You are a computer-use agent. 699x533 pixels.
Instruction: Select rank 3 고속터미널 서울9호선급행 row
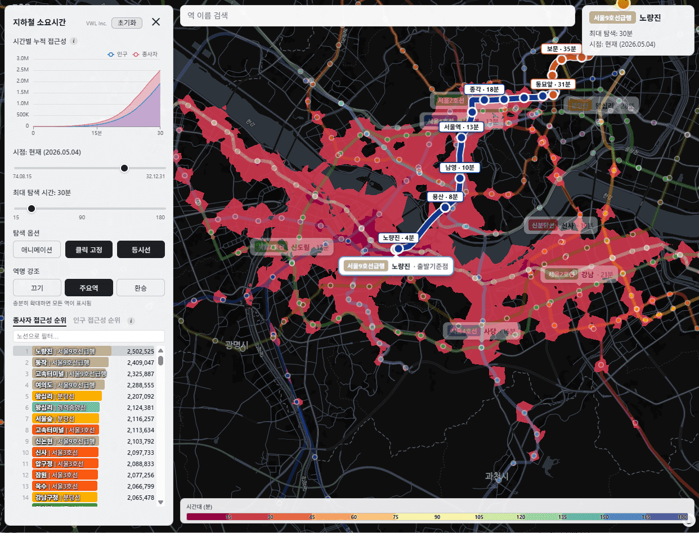click(x=84, y=374)
